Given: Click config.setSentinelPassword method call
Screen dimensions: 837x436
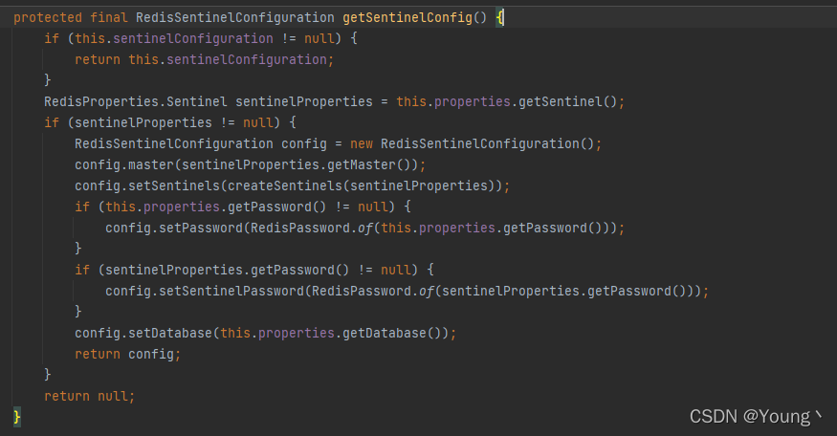Looking at the screenshot, I should (205, 291).
